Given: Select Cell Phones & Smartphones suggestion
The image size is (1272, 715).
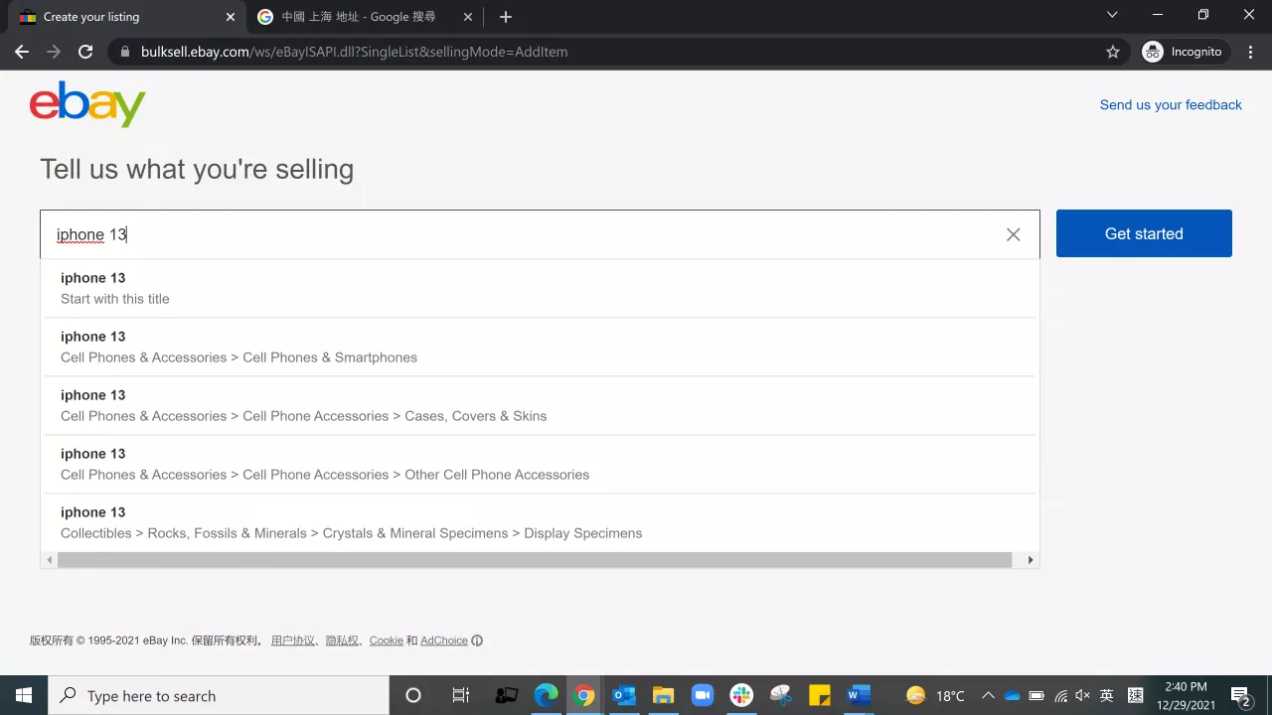Looking at the screenshot, I should (x=238, y=347).
